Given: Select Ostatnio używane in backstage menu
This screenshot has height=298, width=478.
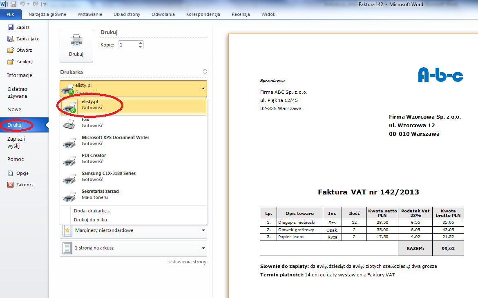Looking at the screenshot, I should [24, 93].
